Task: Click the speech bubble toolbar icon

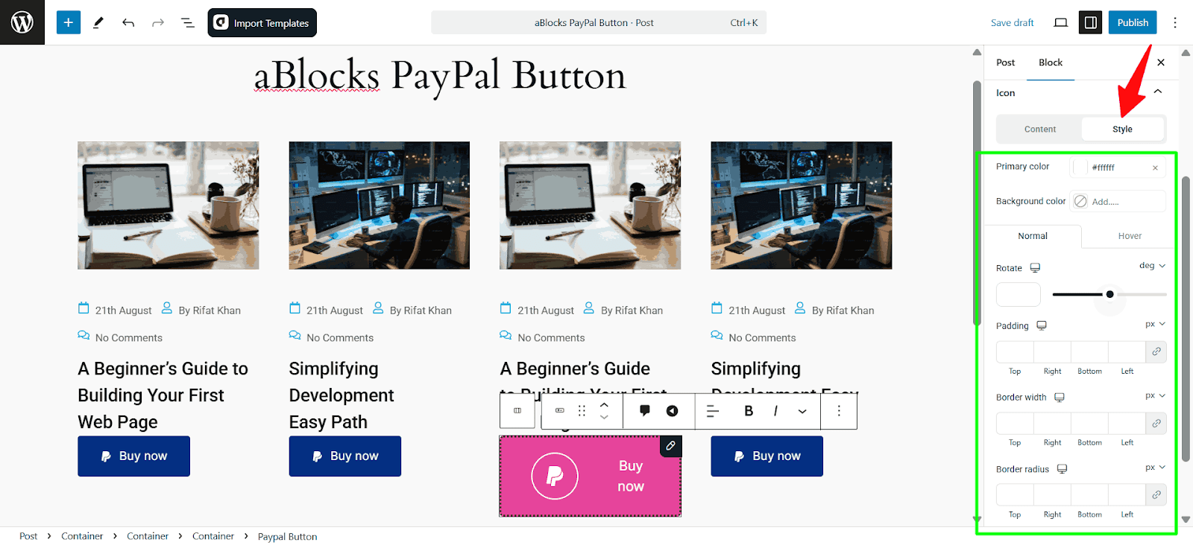Action: coord(645,410)
